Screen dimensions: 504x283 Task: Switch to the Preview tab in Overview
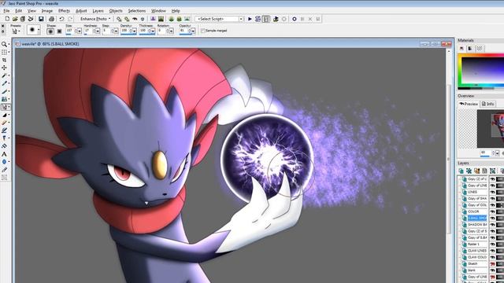pos(469,104)
